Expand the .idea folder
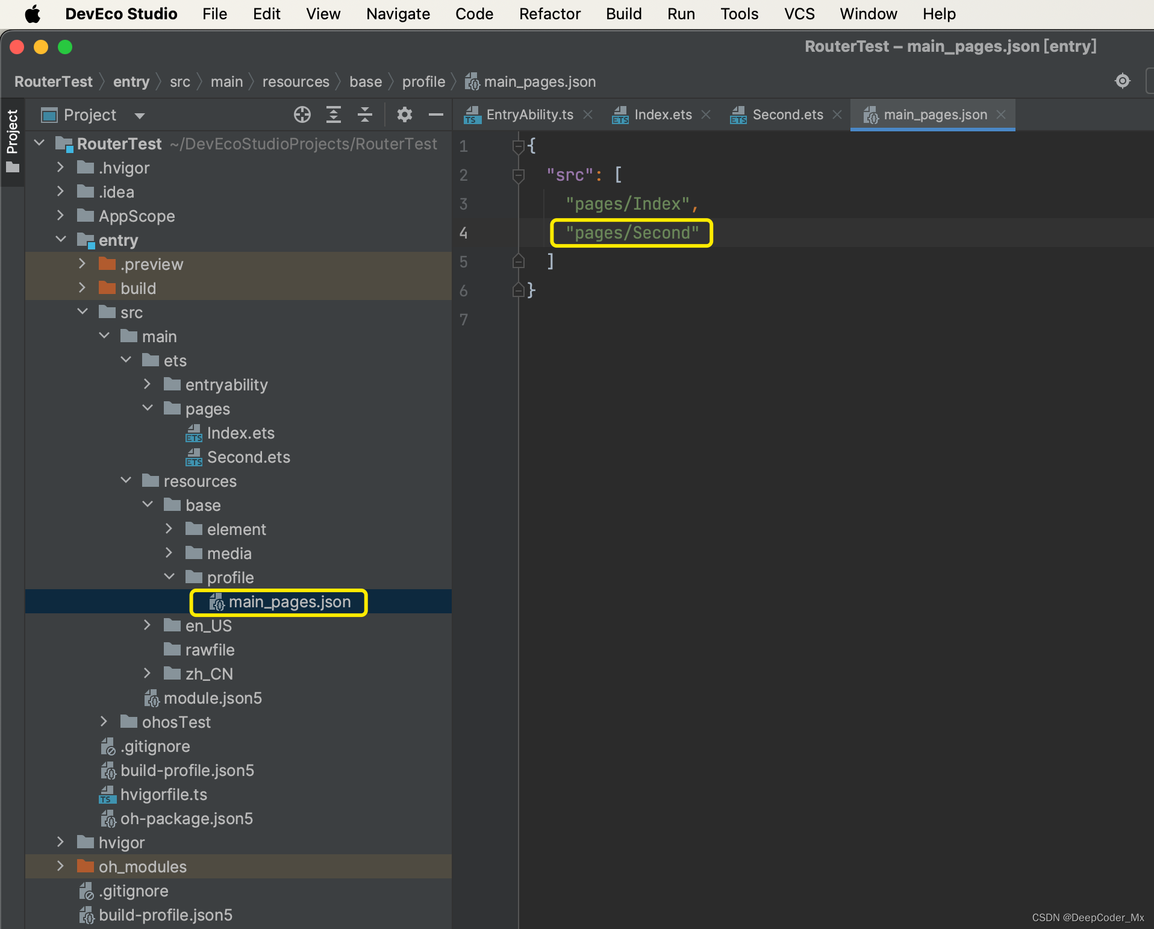The width and height of the screenshot is (1154, 929). point(60,192)
